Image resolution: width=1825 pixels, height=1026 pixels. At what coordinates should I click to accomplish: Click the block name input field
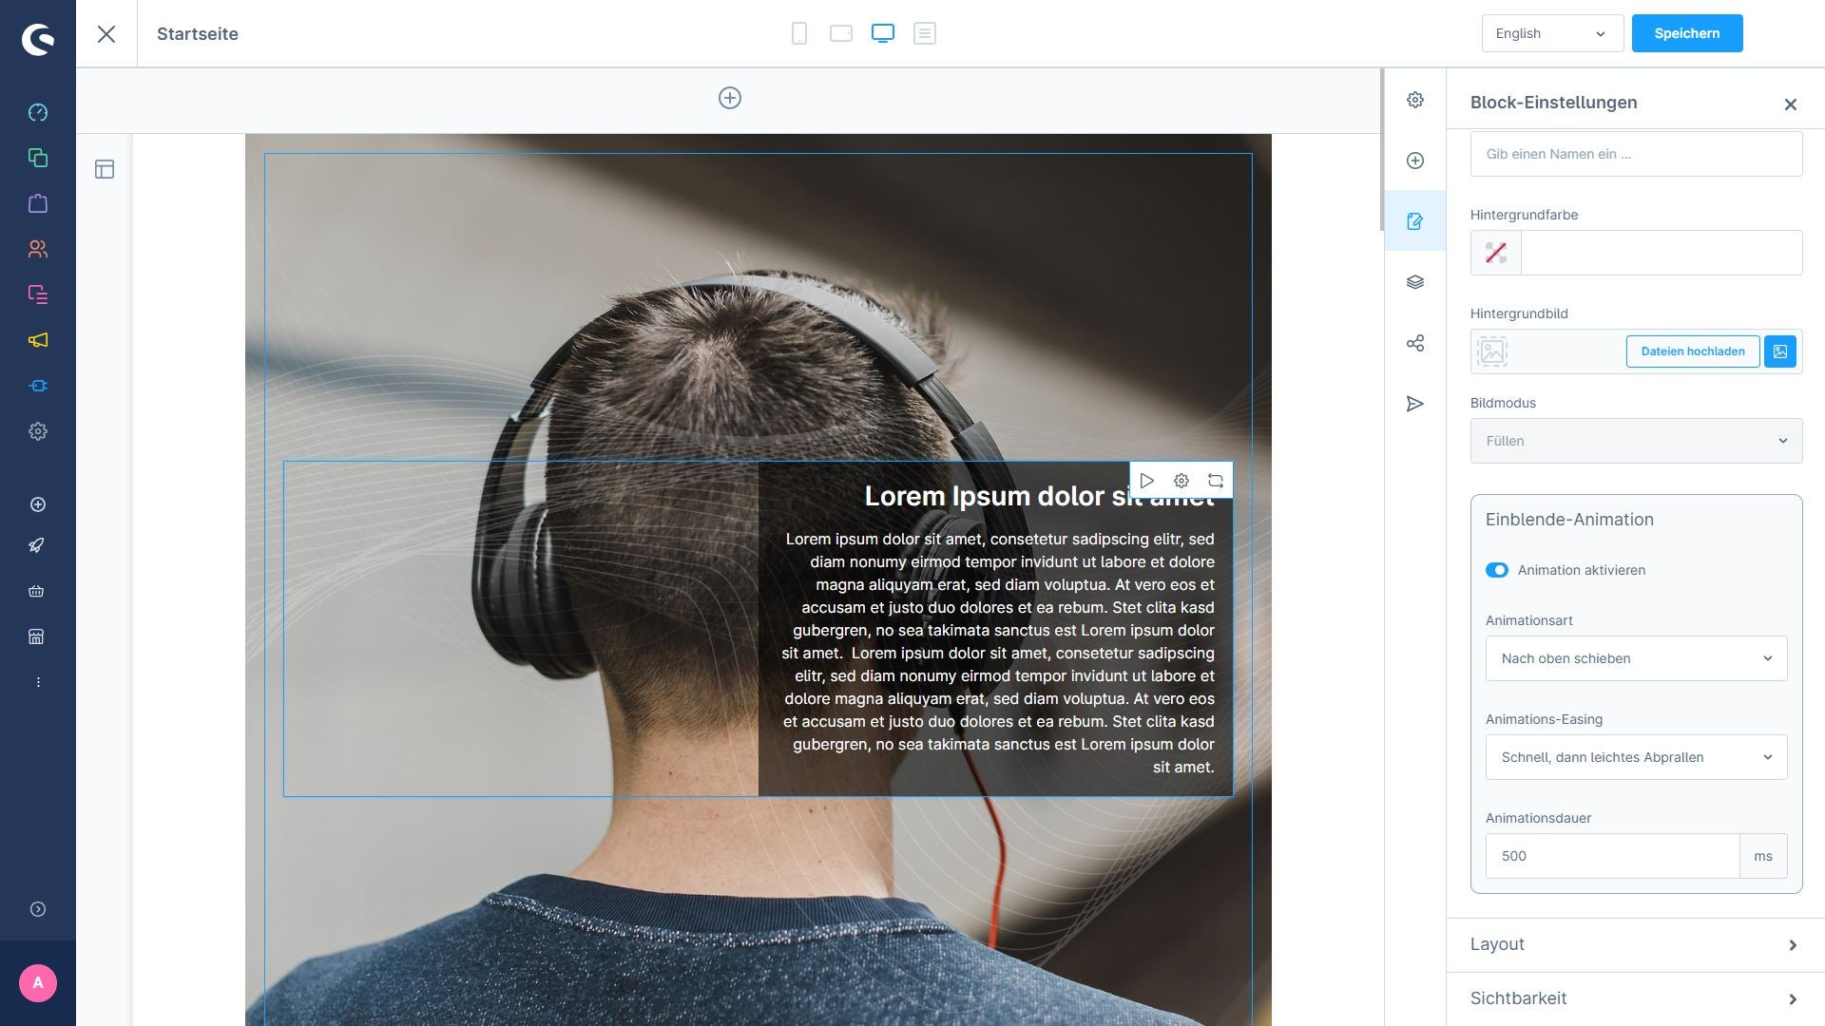click(1636, 153)
